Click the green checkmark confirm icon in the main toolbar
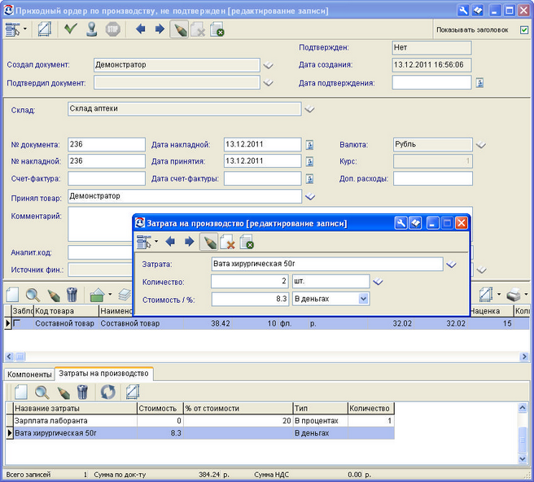 [x=71, y=29]
